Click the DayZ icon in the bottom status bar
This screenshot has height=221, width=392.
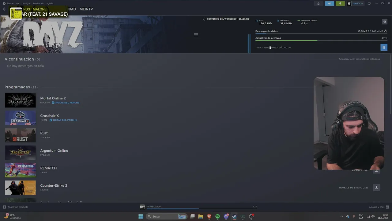pos(142,207)
